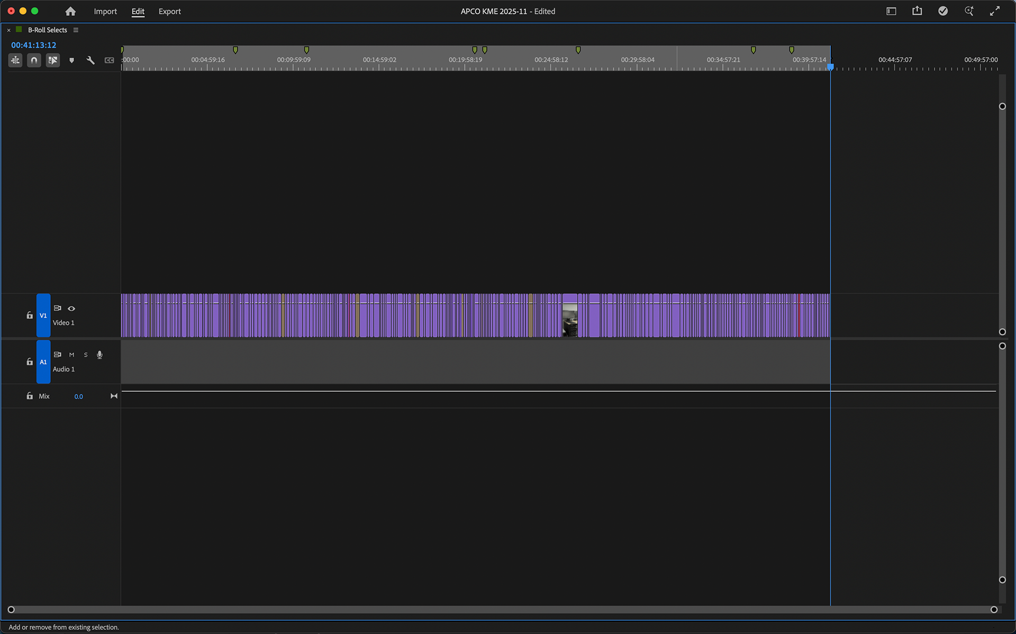The width and height of the screenshot is (1016, 634).
Task: Click the CC captions icon
Action: (110, 60)
